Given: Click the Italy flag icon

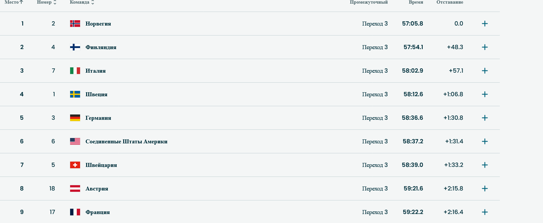Looking at the screenshot, I should point(75,71).
